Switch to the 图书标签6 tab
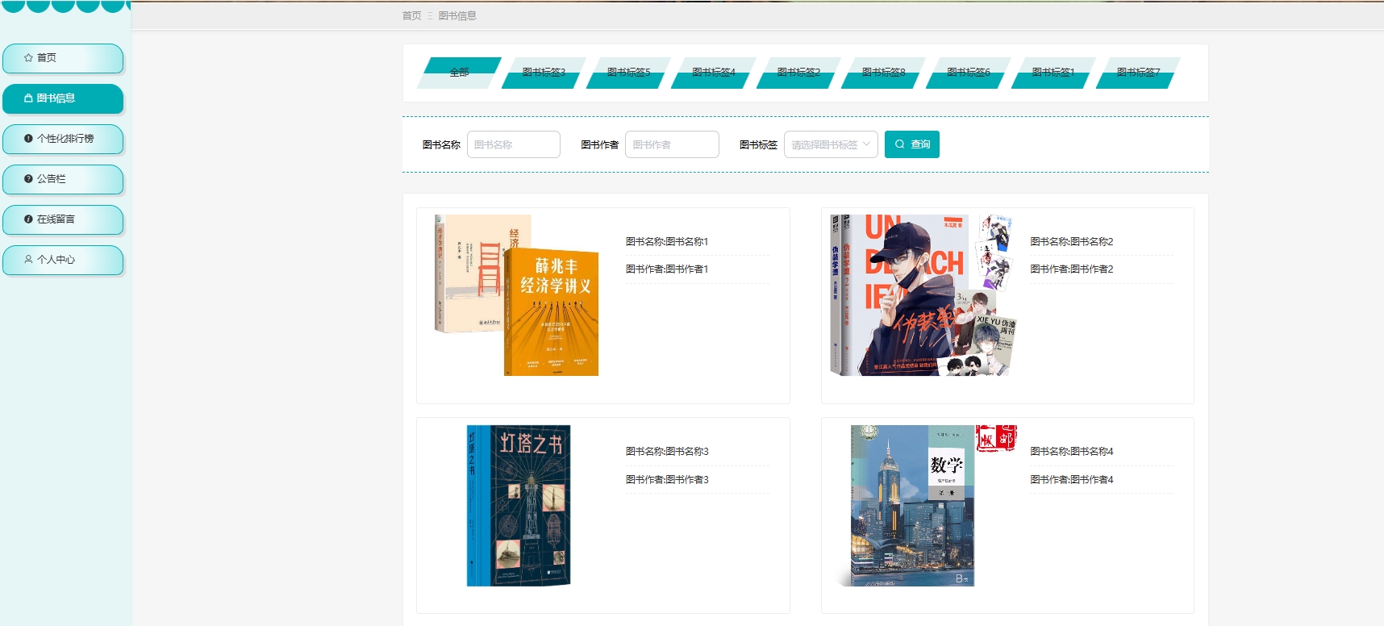 coord(969,73)
